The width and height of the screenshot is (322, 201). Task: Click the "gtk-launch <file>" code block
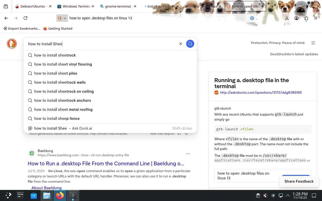[x=263, y=129]
